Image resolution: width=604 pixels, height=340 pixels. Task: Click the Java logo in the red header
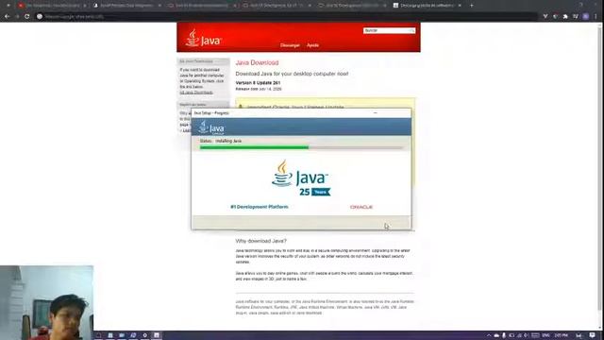click(203, 38)
